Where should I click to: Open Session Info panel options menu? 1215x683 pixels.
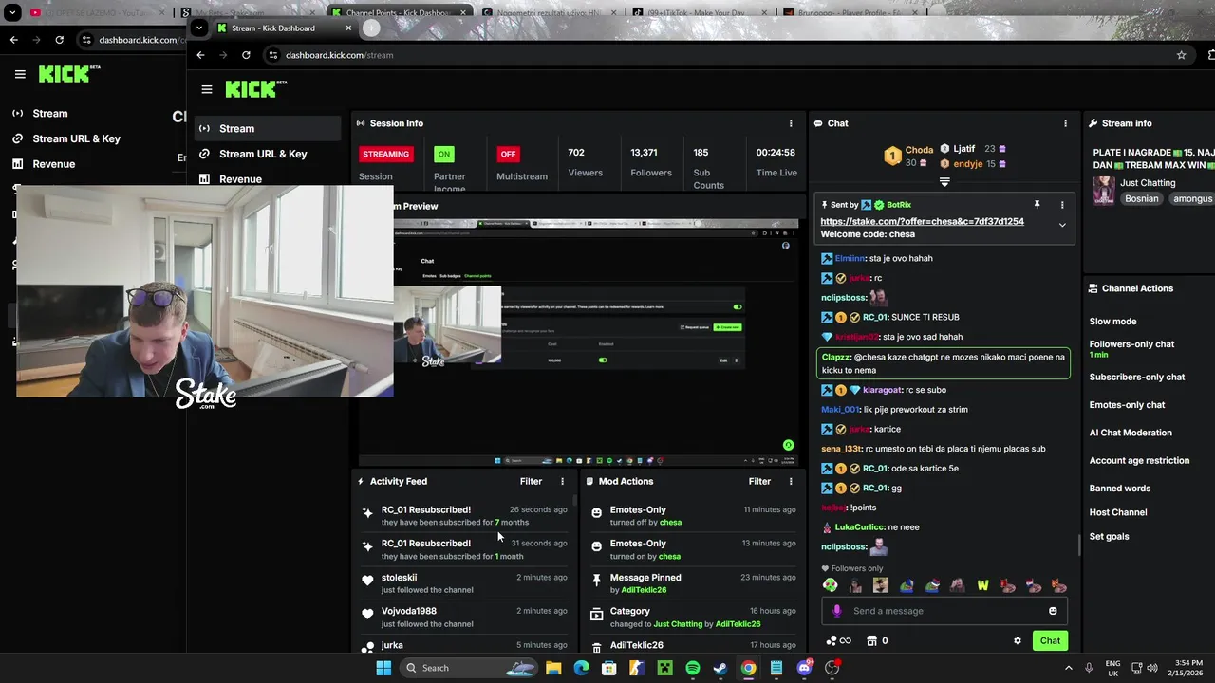point(790,123)
